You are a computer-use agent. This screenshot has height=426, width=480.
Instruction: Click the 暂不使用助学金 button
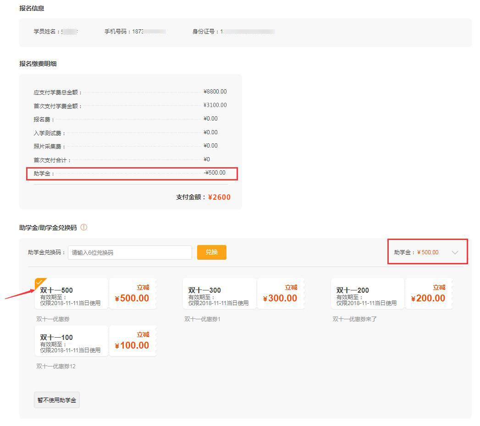56,399
